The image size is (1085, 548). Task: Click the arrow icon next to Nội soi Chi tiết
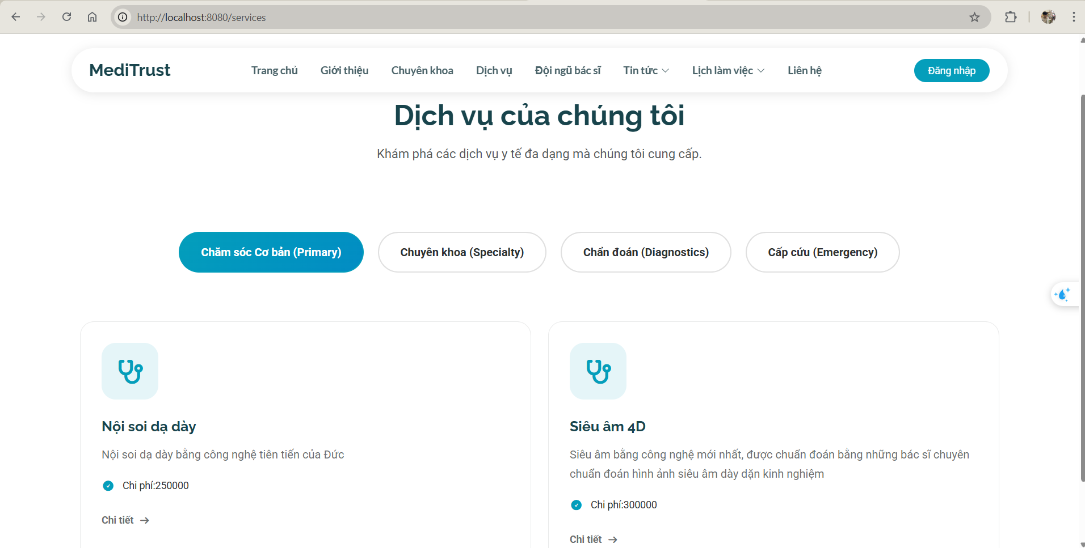click(144, 520)
